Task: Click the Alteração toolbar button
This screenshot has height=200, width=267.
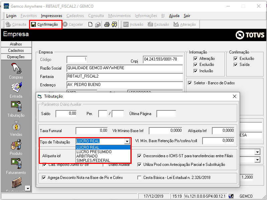Action: tap(184, 24)
